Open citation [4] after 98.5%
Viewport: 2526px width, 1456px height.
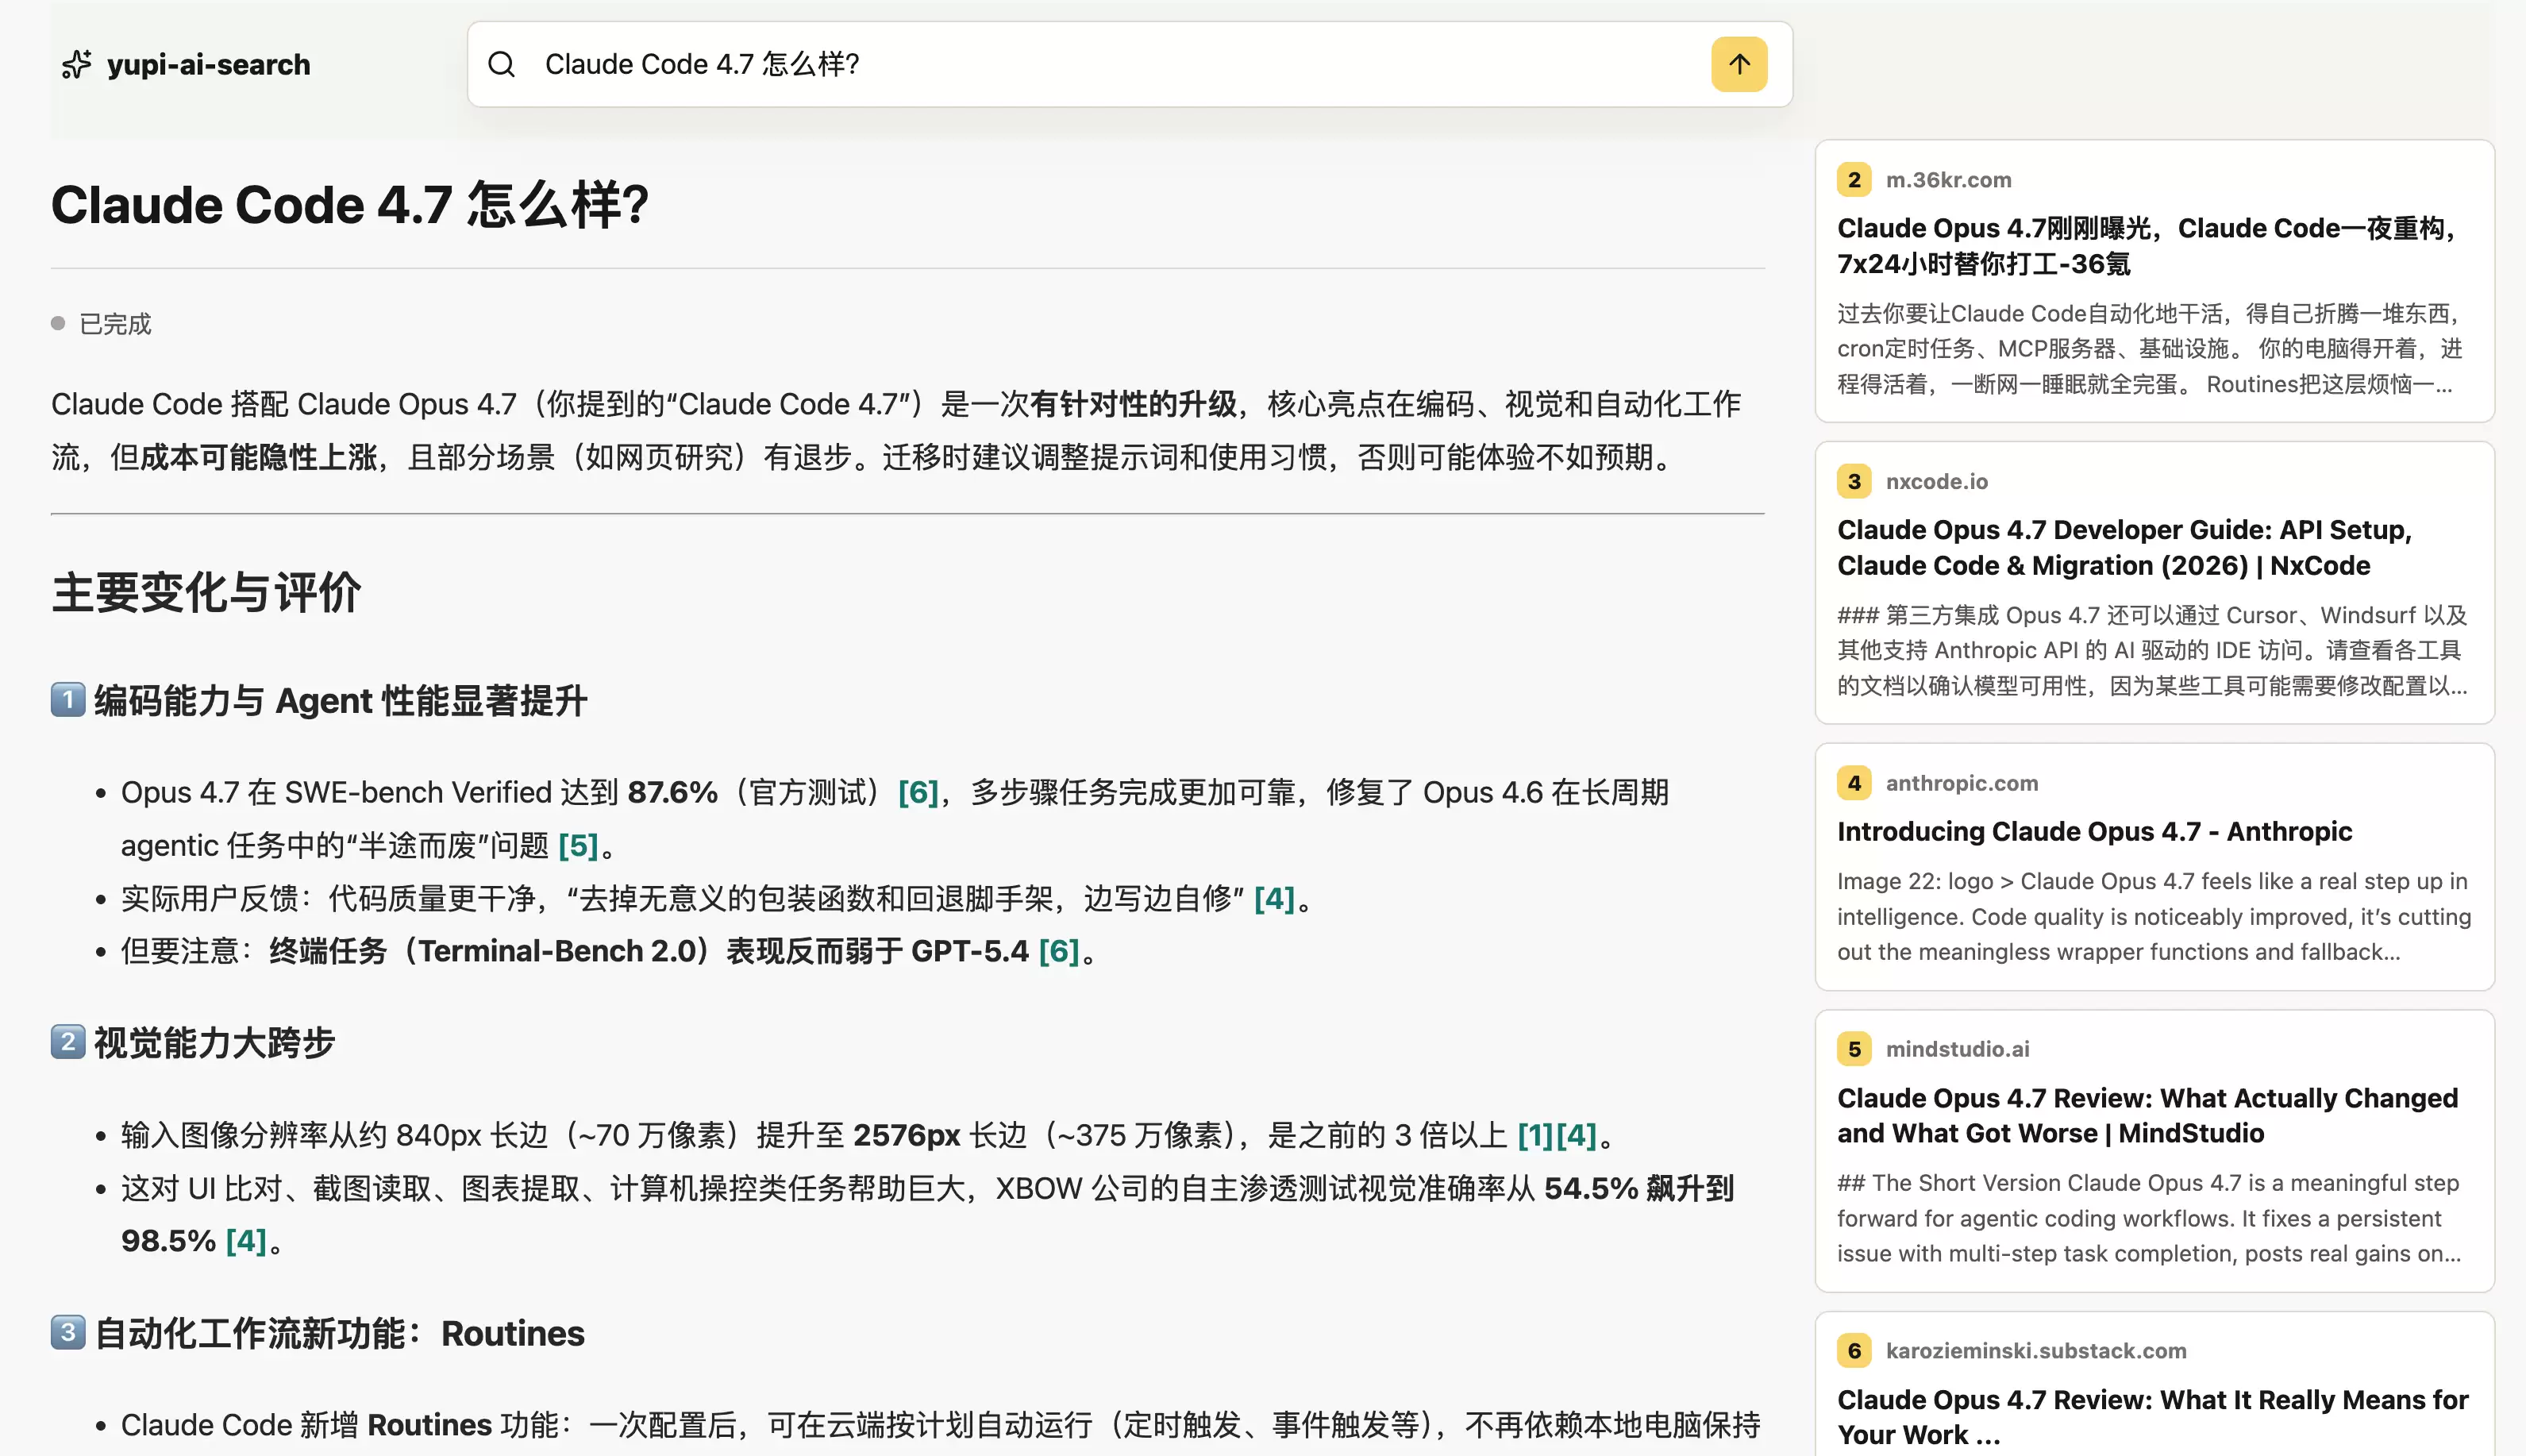tap(246, 1240)
